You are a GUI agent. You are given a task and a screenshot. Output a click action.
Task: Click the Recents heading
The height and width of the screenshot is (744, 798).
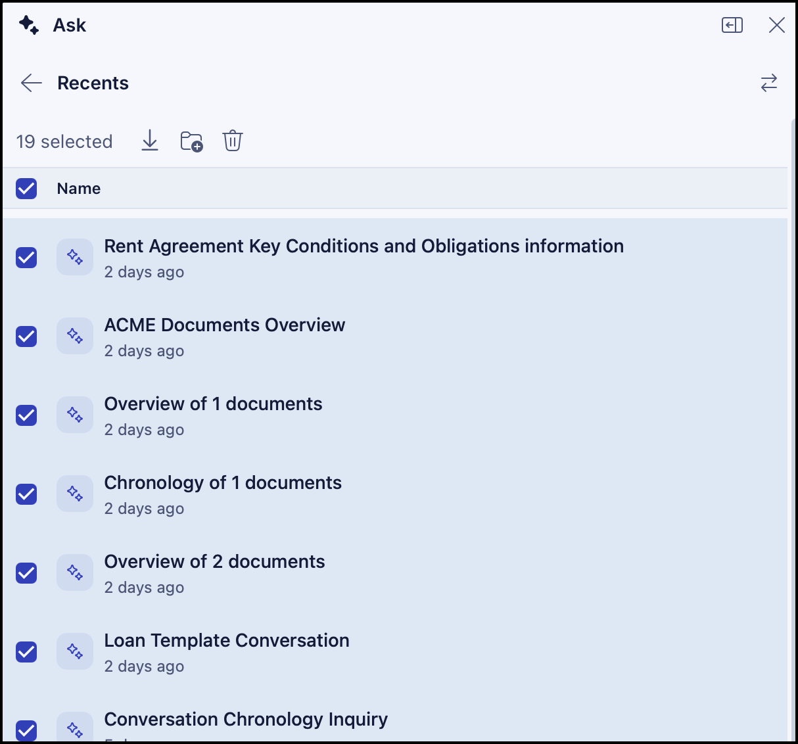[93, 83]
